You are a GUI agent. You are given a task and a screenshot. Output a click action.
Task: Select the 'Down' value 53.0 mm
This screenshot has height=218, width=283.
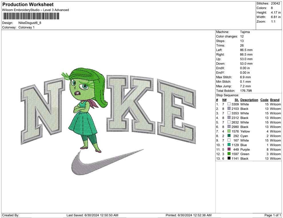click(246, 64)
